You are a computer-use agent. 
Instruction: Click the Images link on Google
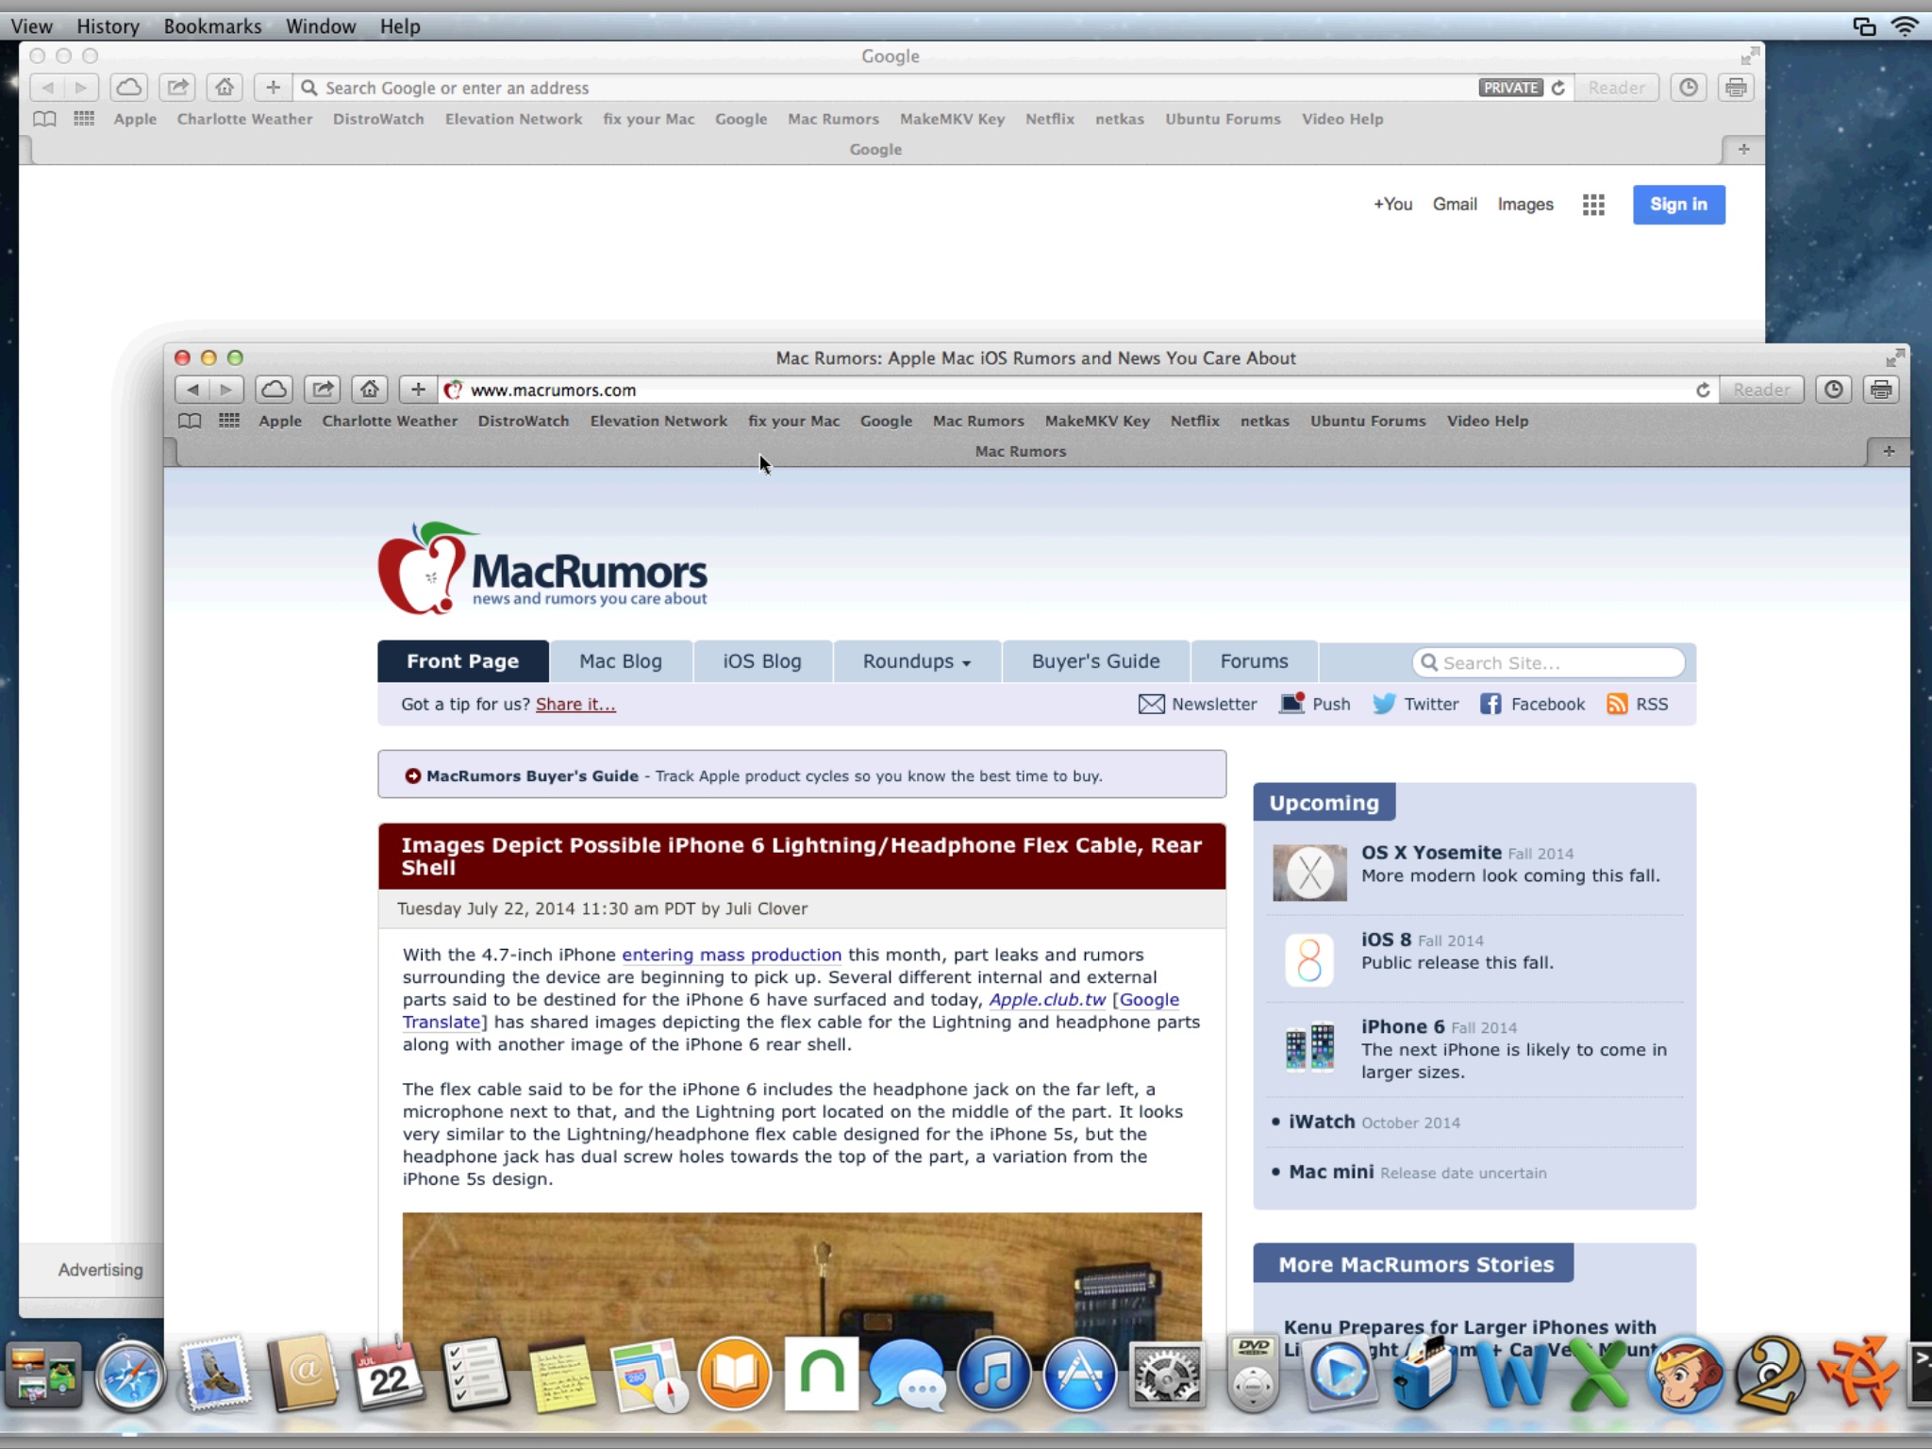(1525, 205)
